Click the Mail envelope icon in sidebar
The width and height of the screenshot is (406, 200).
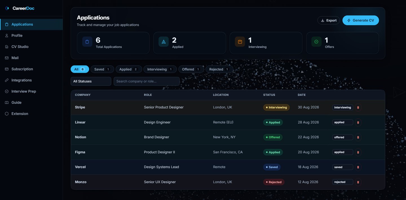7,58
